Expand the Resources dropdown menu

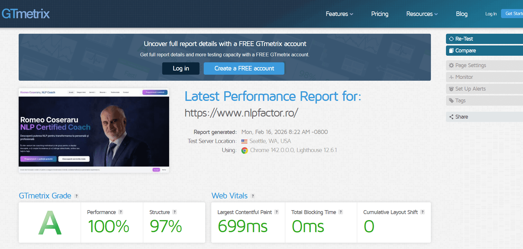point(422,14)
